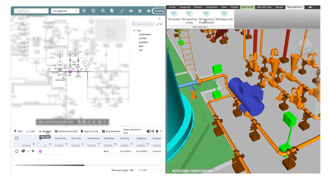Click the pink color swatch in grid row
Viewport: 328px width, 178px height.
tap(40, 151)
